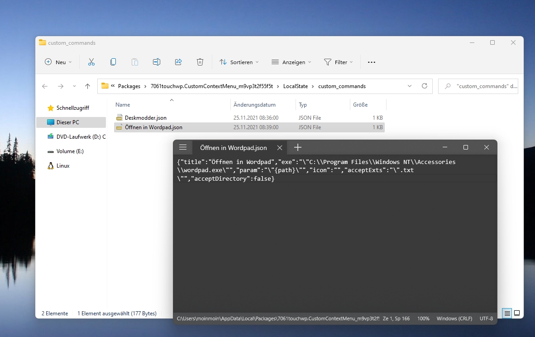
Task: Click the Cut scissors icon in Explorer toolbar
Action: (x=91, y=62)
